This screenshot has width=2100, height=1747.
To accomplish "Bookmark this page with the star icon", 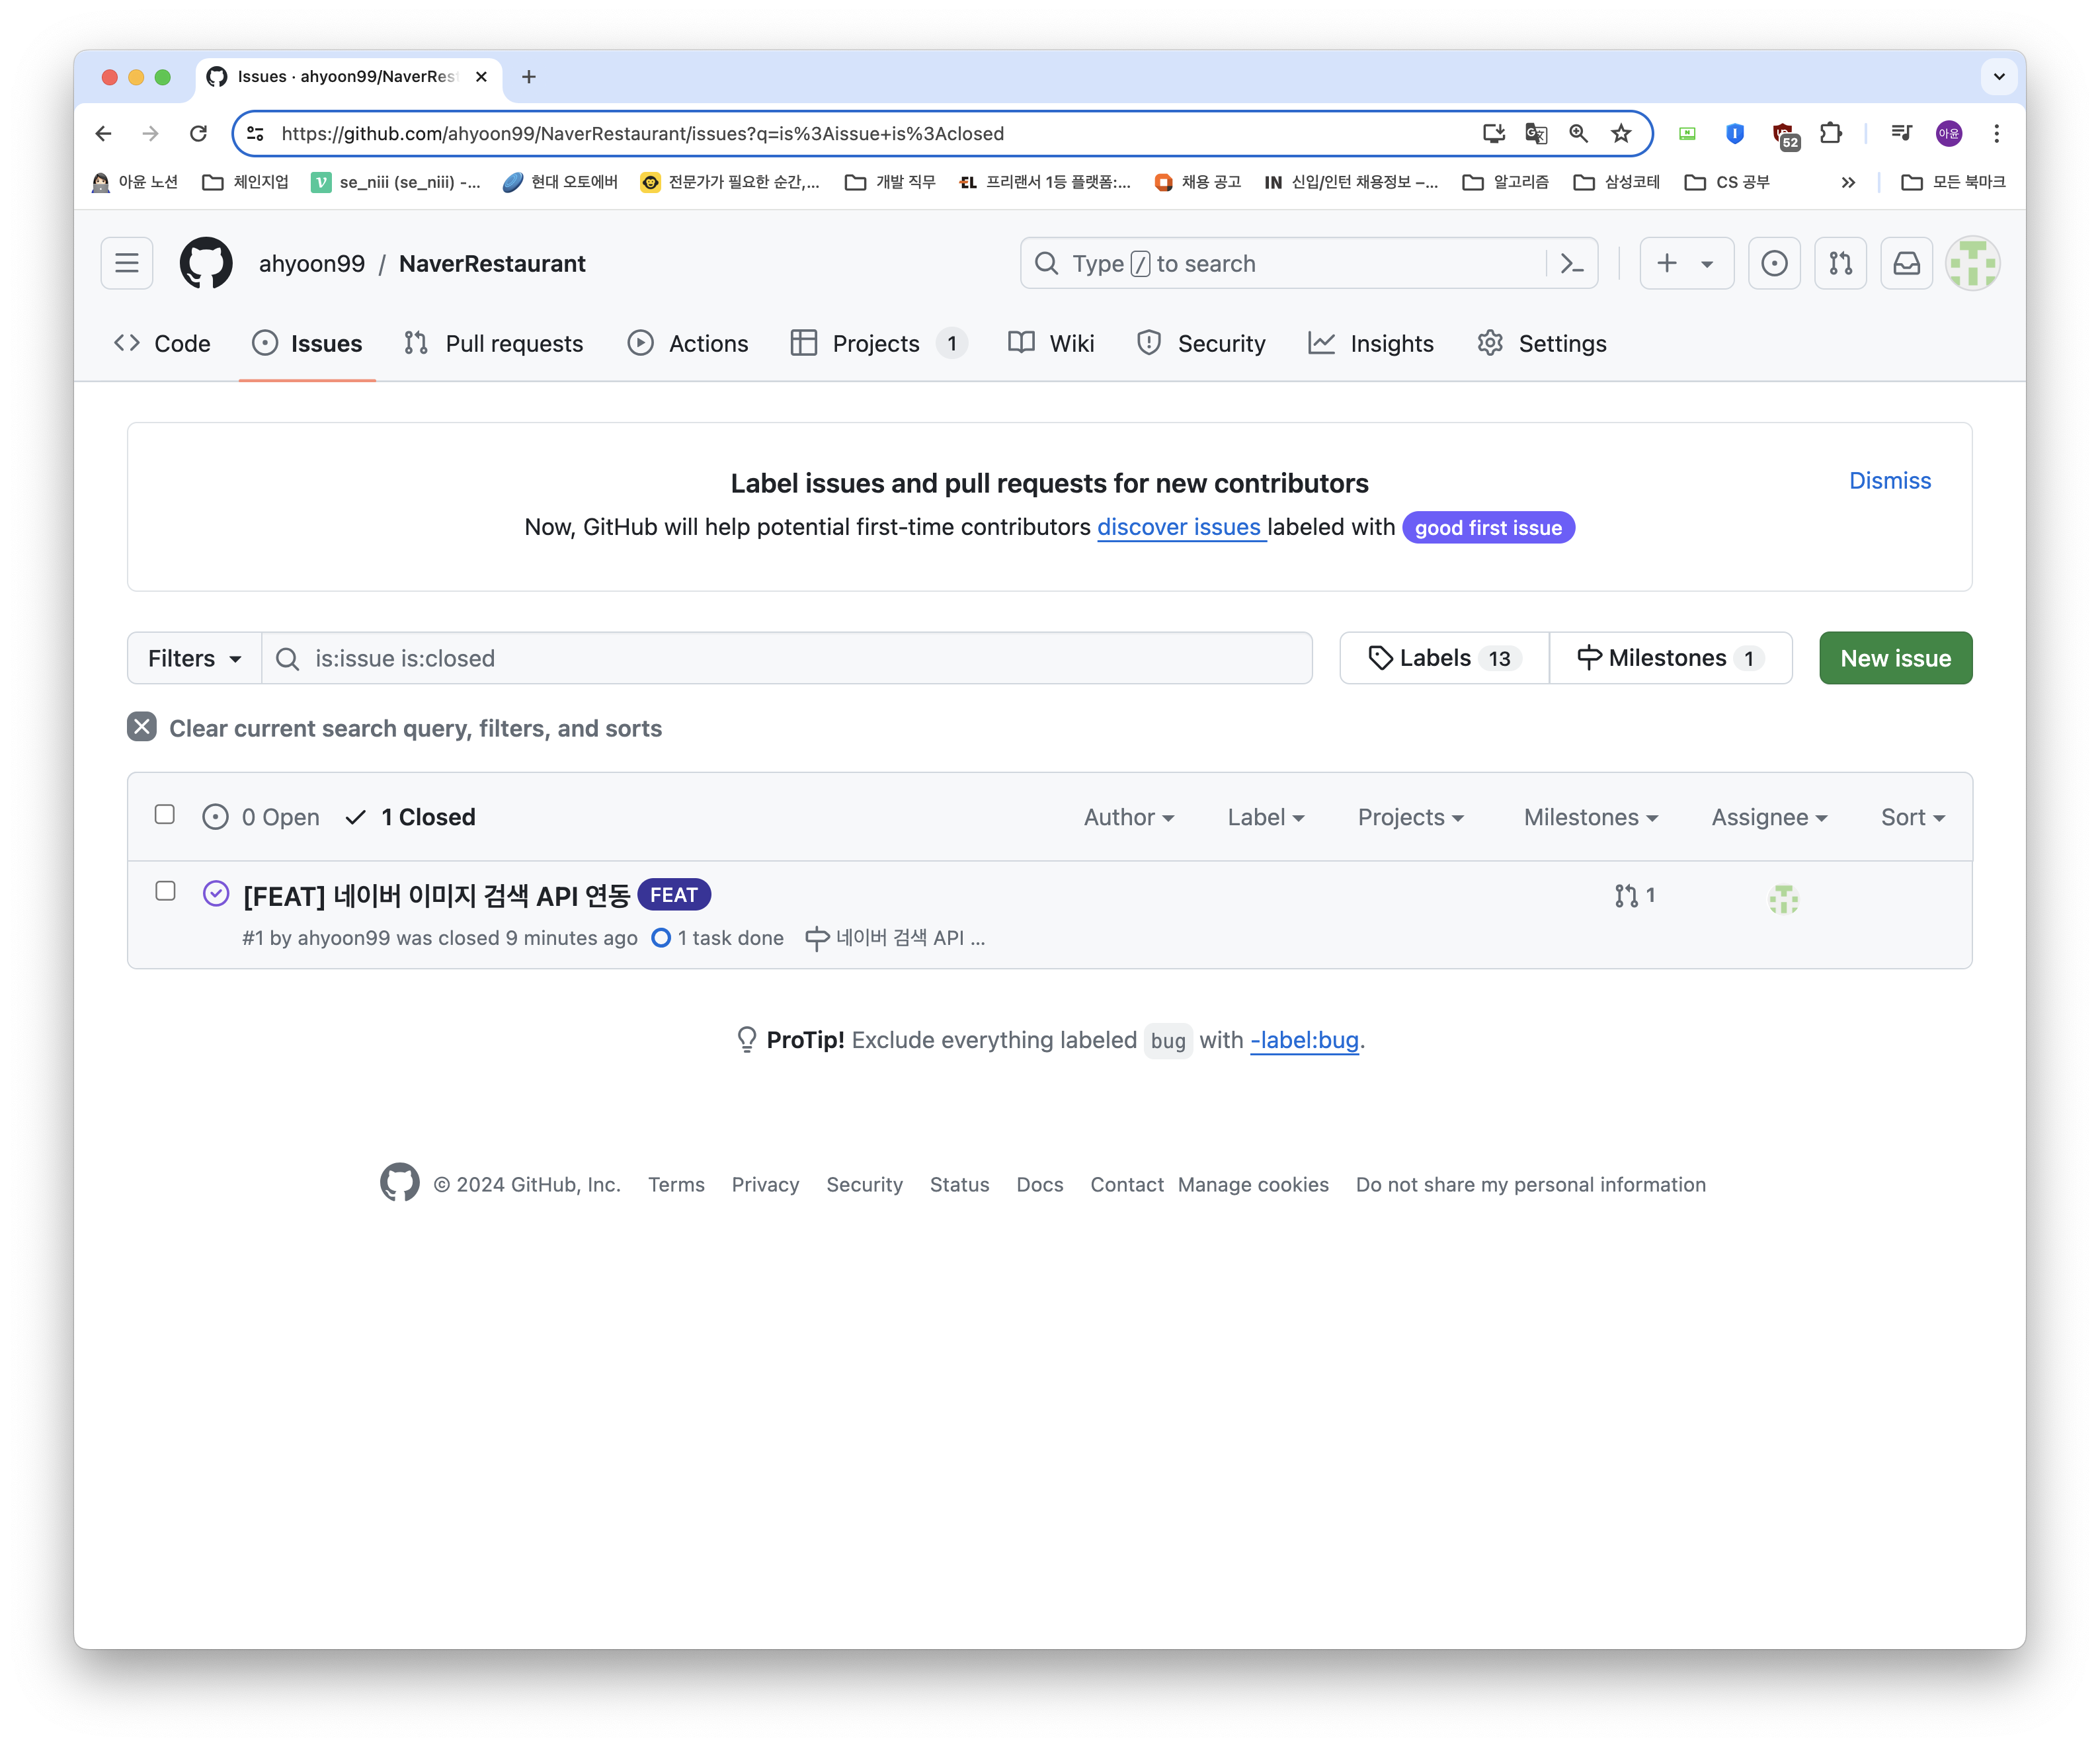I will [1621, 133].
